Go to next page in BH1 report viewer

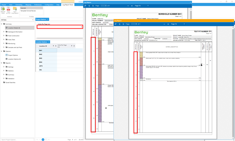pyautogui.click(x=93, y=6)
